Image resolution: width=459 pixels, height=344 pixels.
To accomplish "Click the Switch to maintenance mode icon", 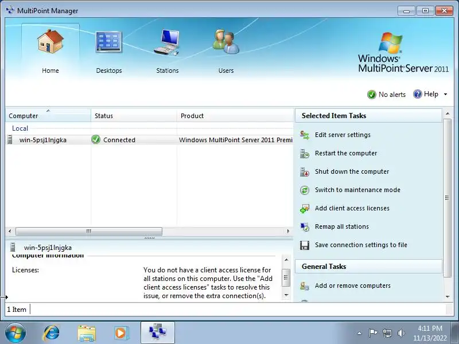I will click(x=305, y=190).
